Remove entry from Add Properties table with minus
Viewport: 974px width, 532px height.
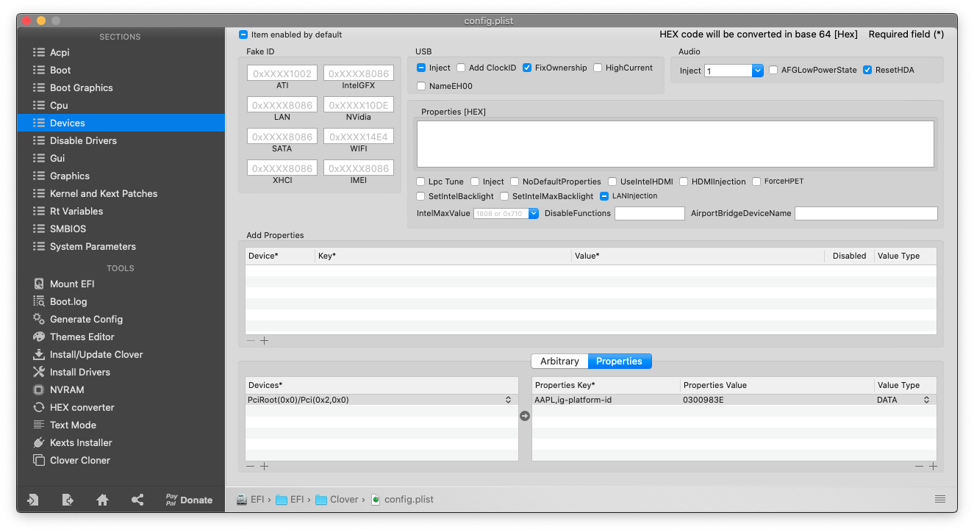(251, 341)
